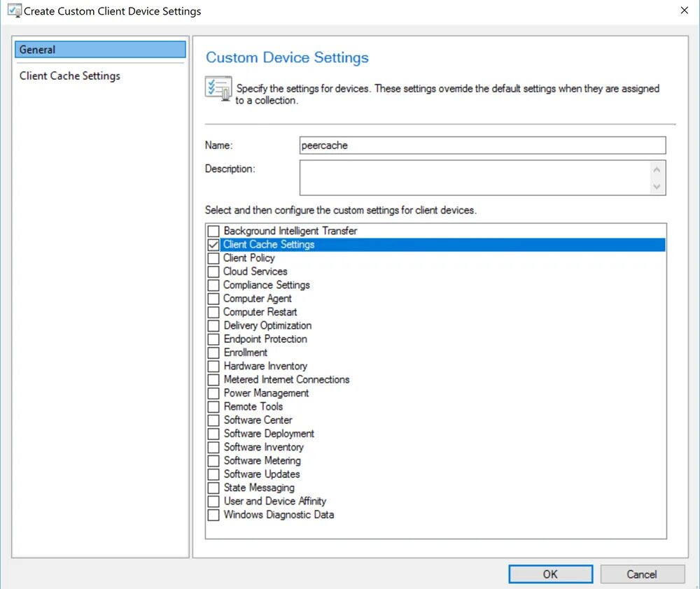Check the State Messaging checkbox
Viewport: 700px width, 589px height.
click(213, 488)
